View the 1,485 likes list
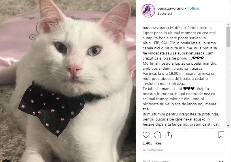This screenshot has height=162, width=231. pos(152,143)
